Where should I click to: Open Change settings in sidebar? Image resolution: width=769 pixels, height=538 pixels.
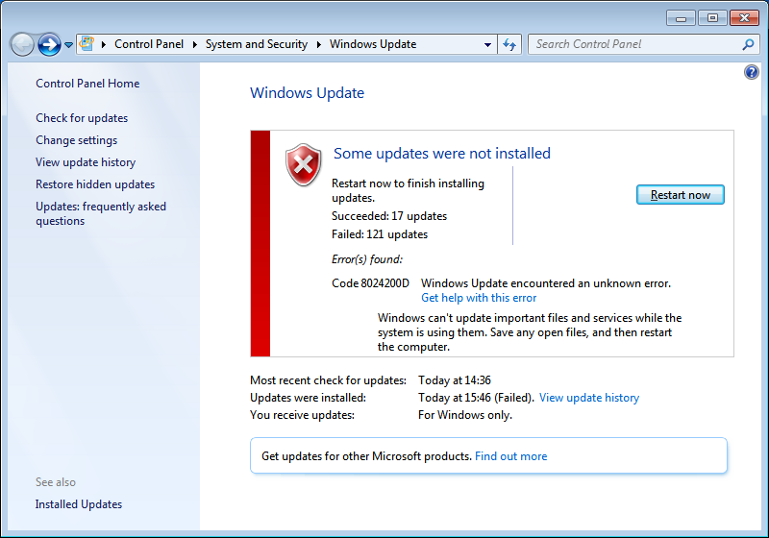77,140
